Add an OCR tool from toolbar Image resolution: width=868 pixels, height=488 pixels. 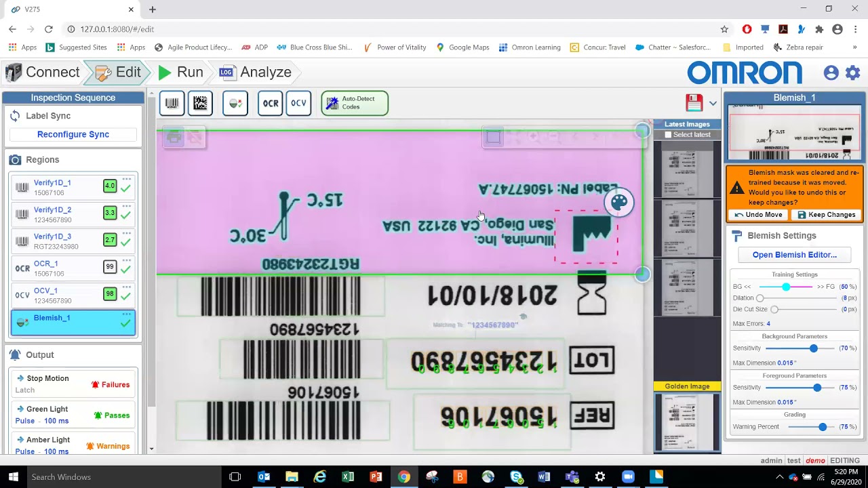pyautogui.click(x=271, y=103)
